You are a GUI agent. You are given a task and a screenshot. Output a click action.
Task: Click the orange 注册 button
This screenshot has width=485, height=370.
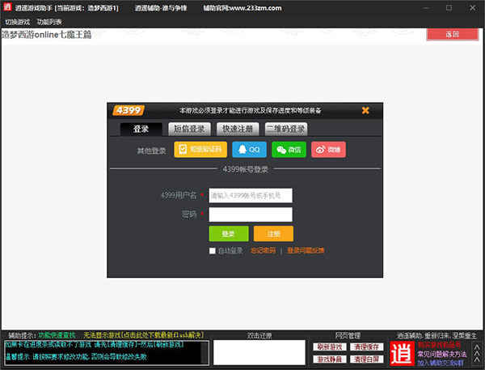point(273,234)
